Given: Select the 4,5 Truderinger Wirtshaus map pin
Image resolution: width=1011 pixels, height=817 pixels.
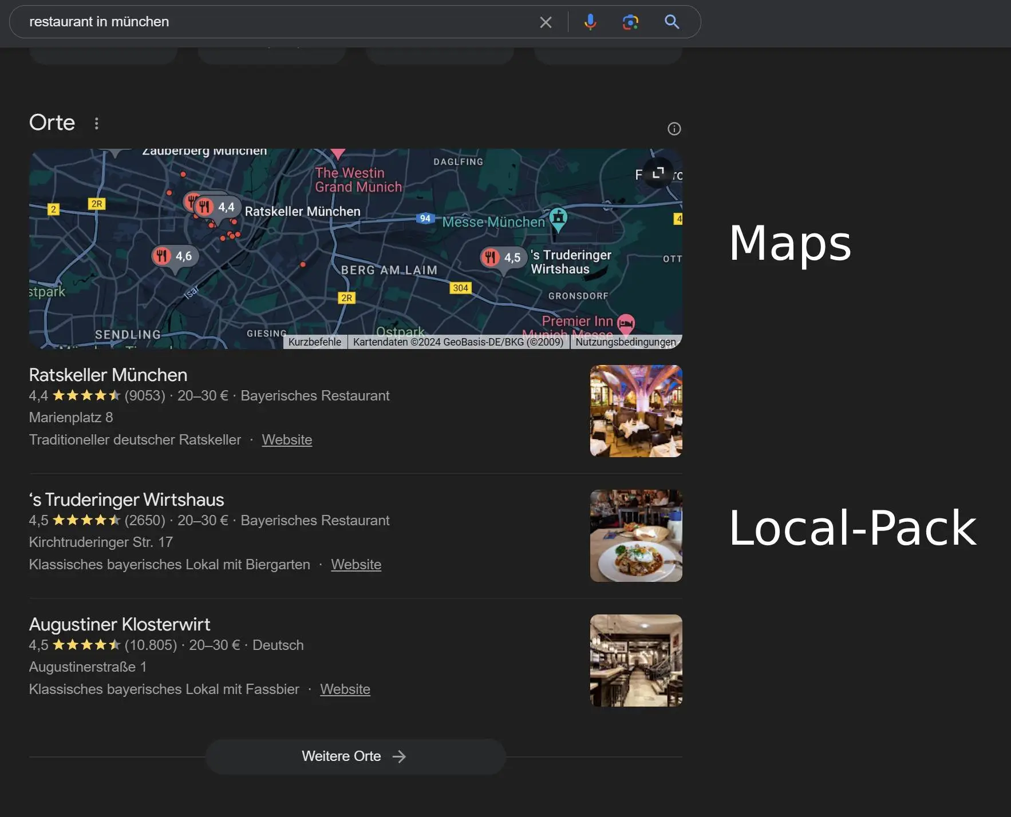Looking at the screenshot, I should point(503,257).
